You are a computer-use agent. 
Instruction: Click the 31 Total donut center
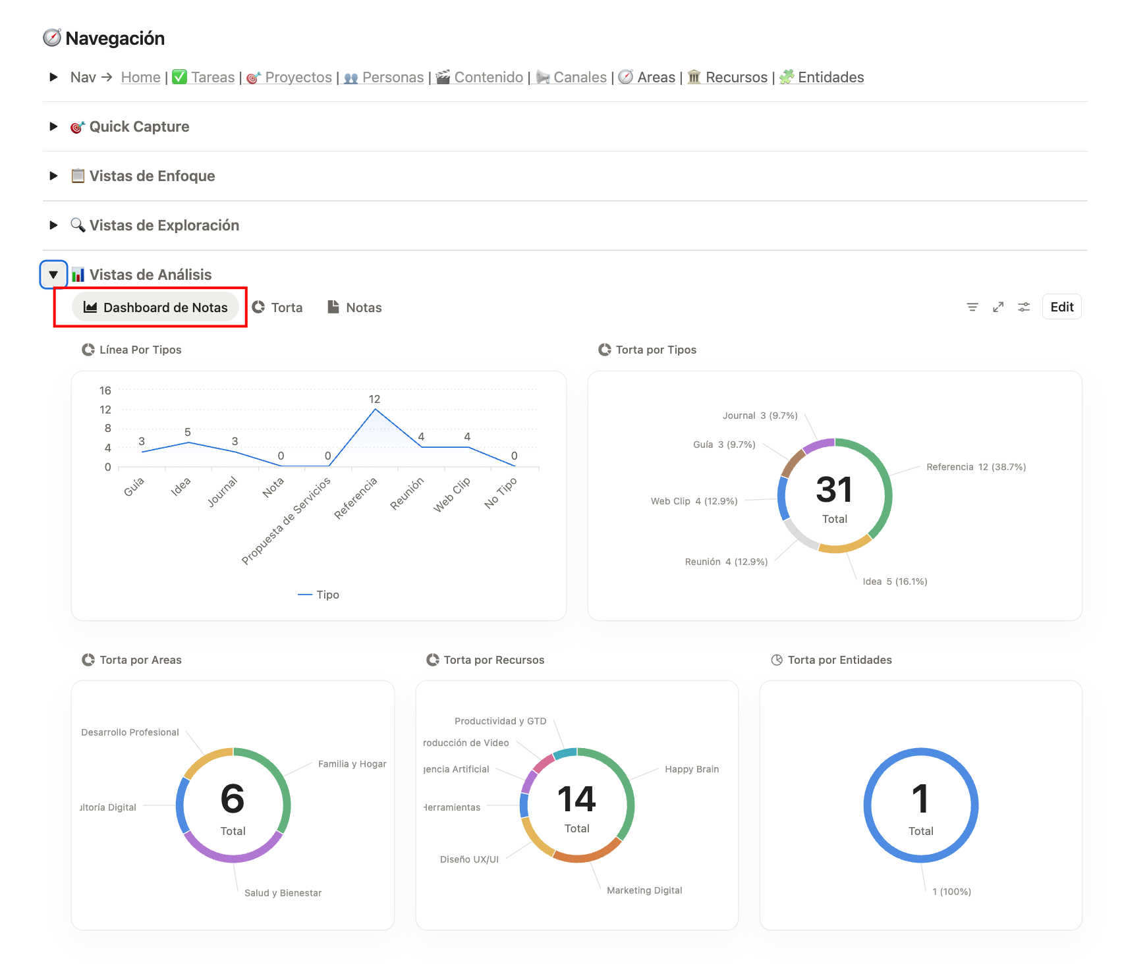[x=834, y=497]
